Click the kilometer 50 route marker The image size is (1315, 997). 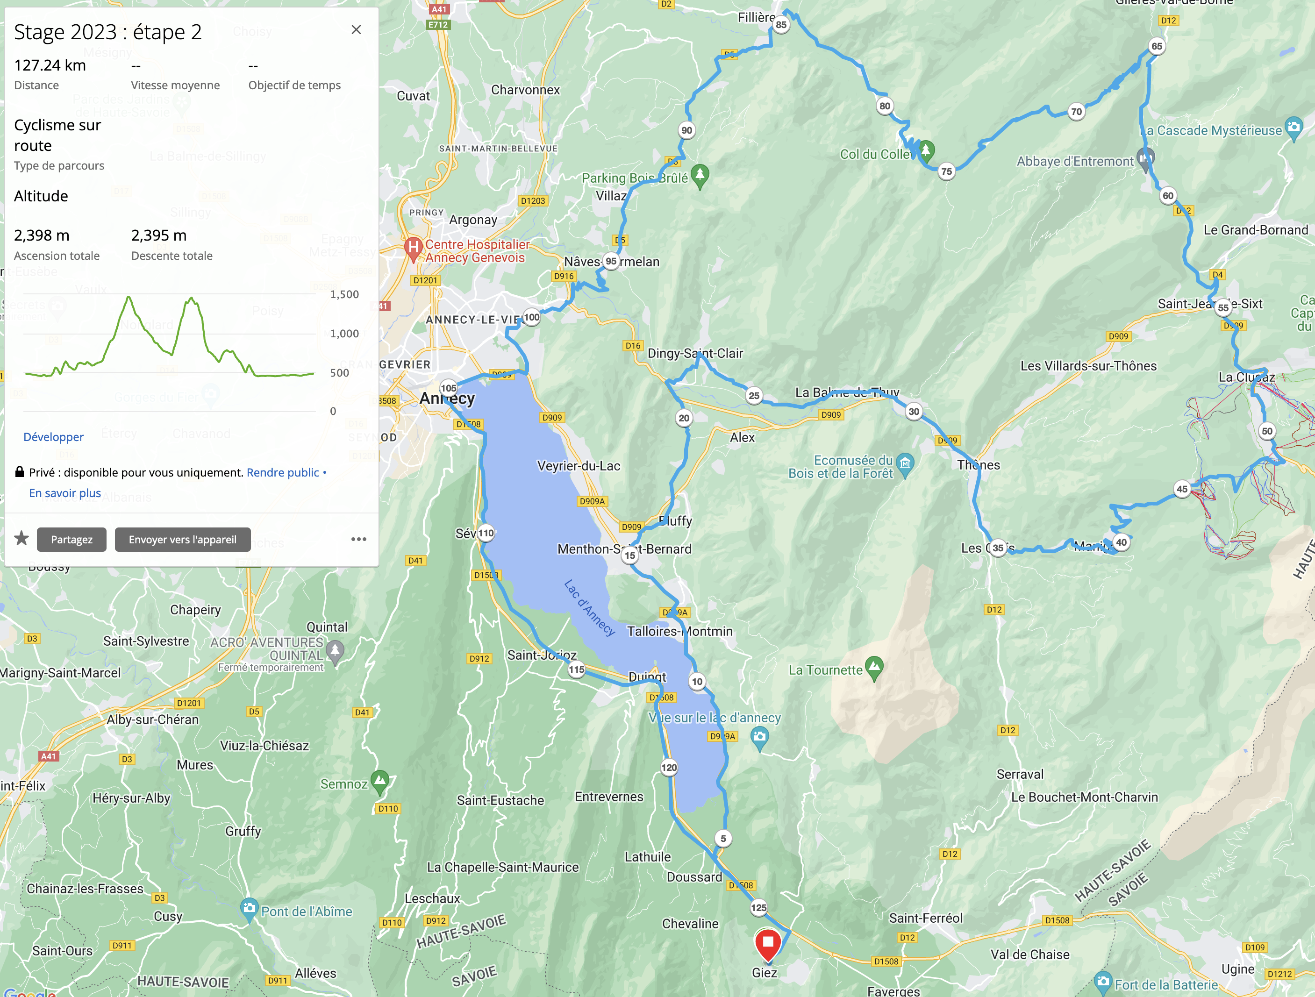[1267, 431]
